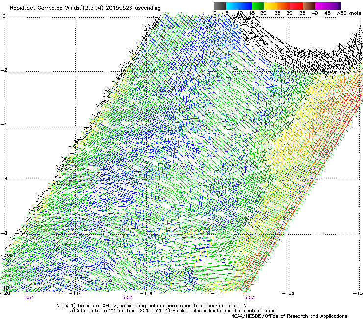Click the map title 'Rapidsact Corrected Winds(12.5KM)'
363x319 pixels.
pyautogui.click(x=56, y=8)
